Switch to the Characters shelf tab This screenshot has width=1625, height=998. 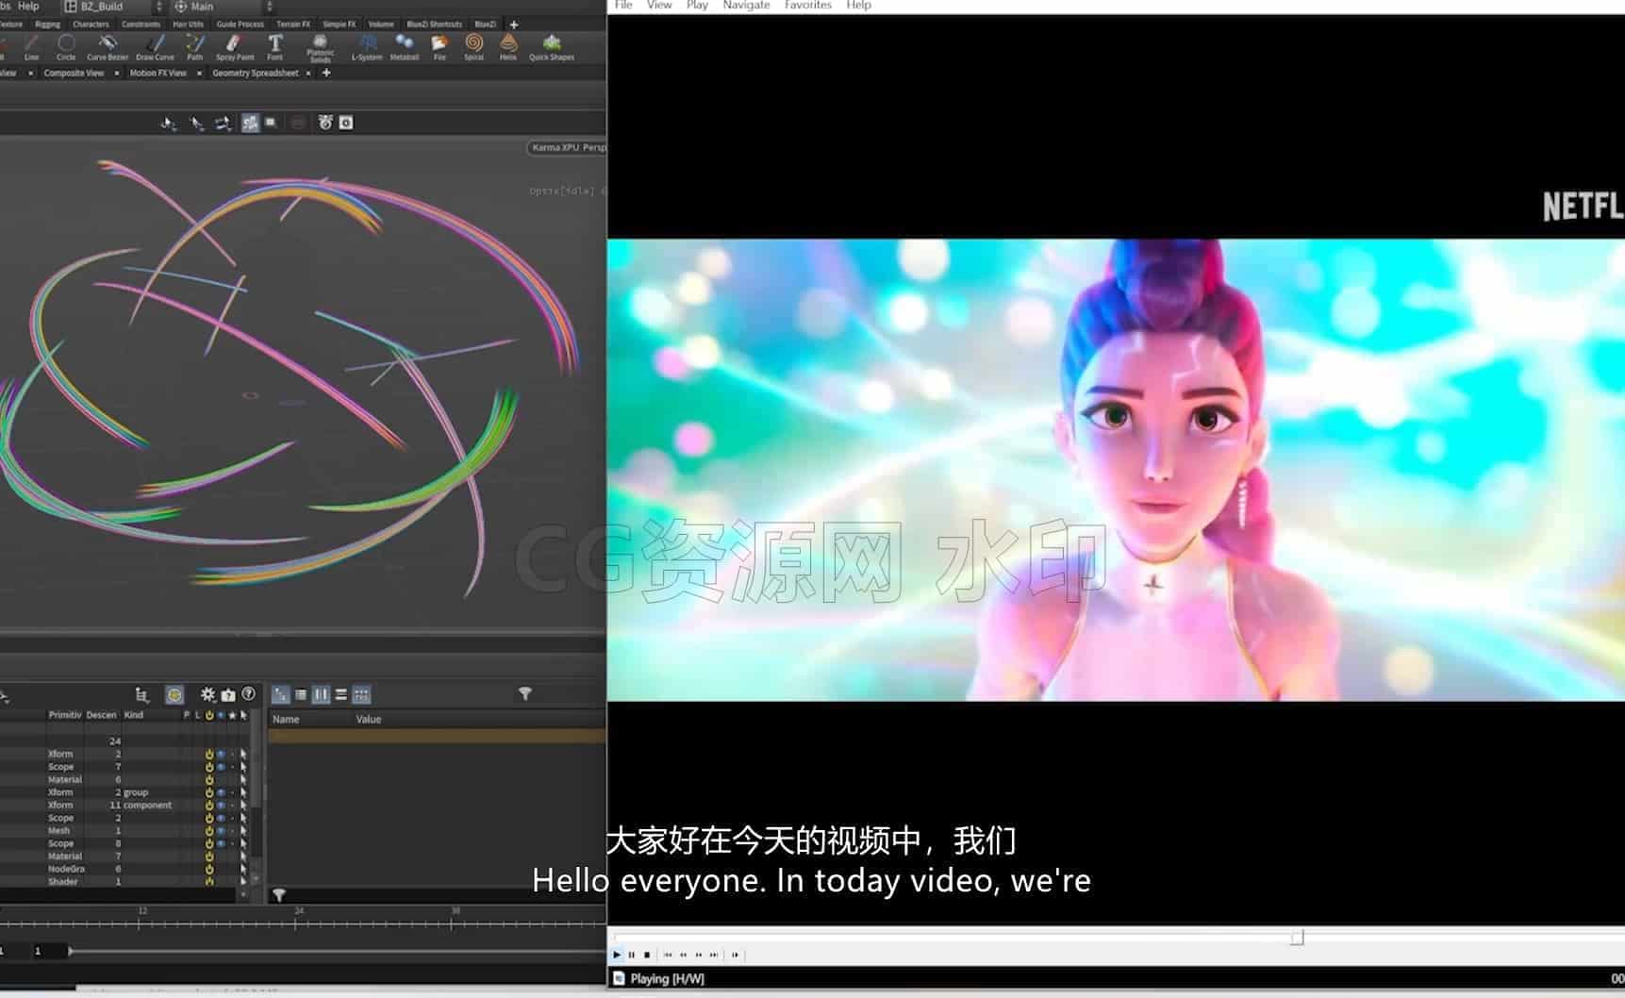point(91,25)
